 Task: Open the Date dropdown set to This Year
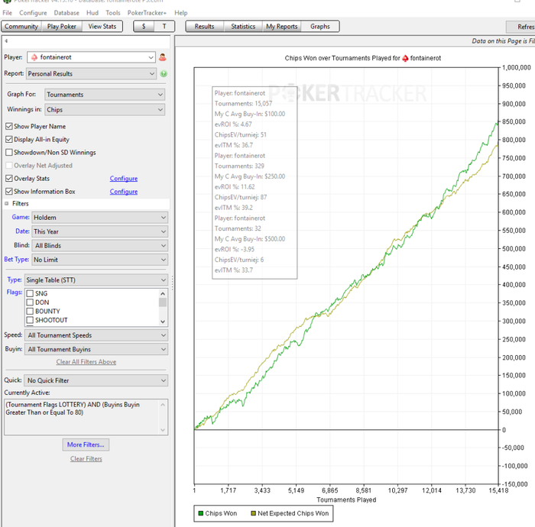click(x=99, y=231)
